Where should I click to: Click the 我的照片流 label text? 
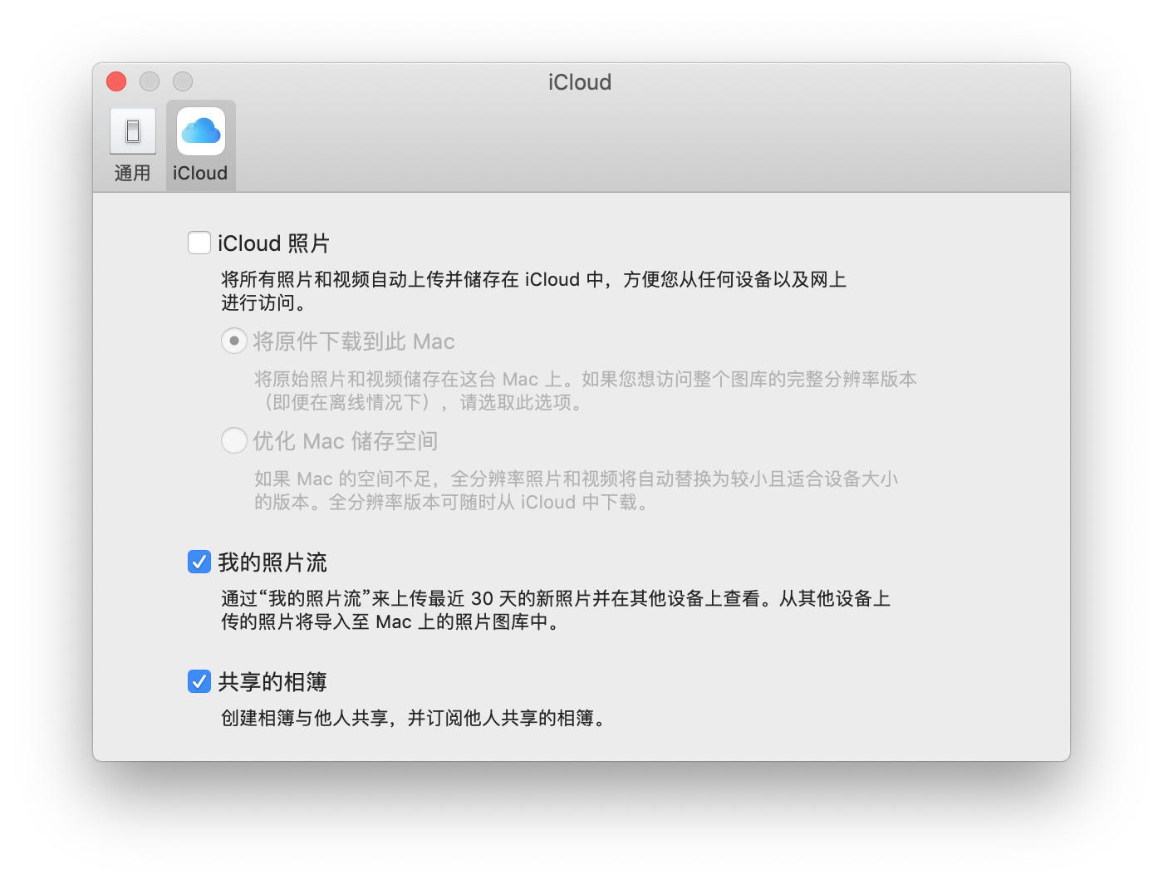click(272, 562)
